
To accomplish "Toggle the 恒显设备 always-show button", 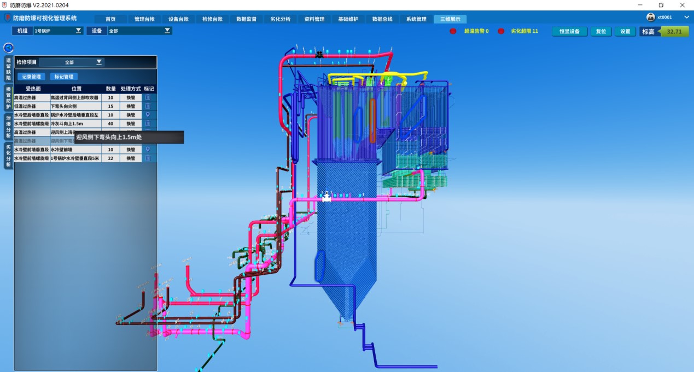I will point(569,32).
